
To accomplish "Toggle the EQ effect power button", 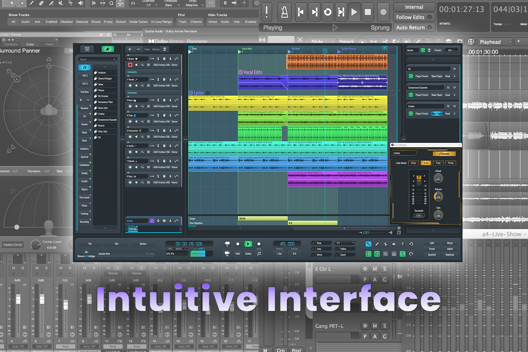I will [x=411, y=76].
